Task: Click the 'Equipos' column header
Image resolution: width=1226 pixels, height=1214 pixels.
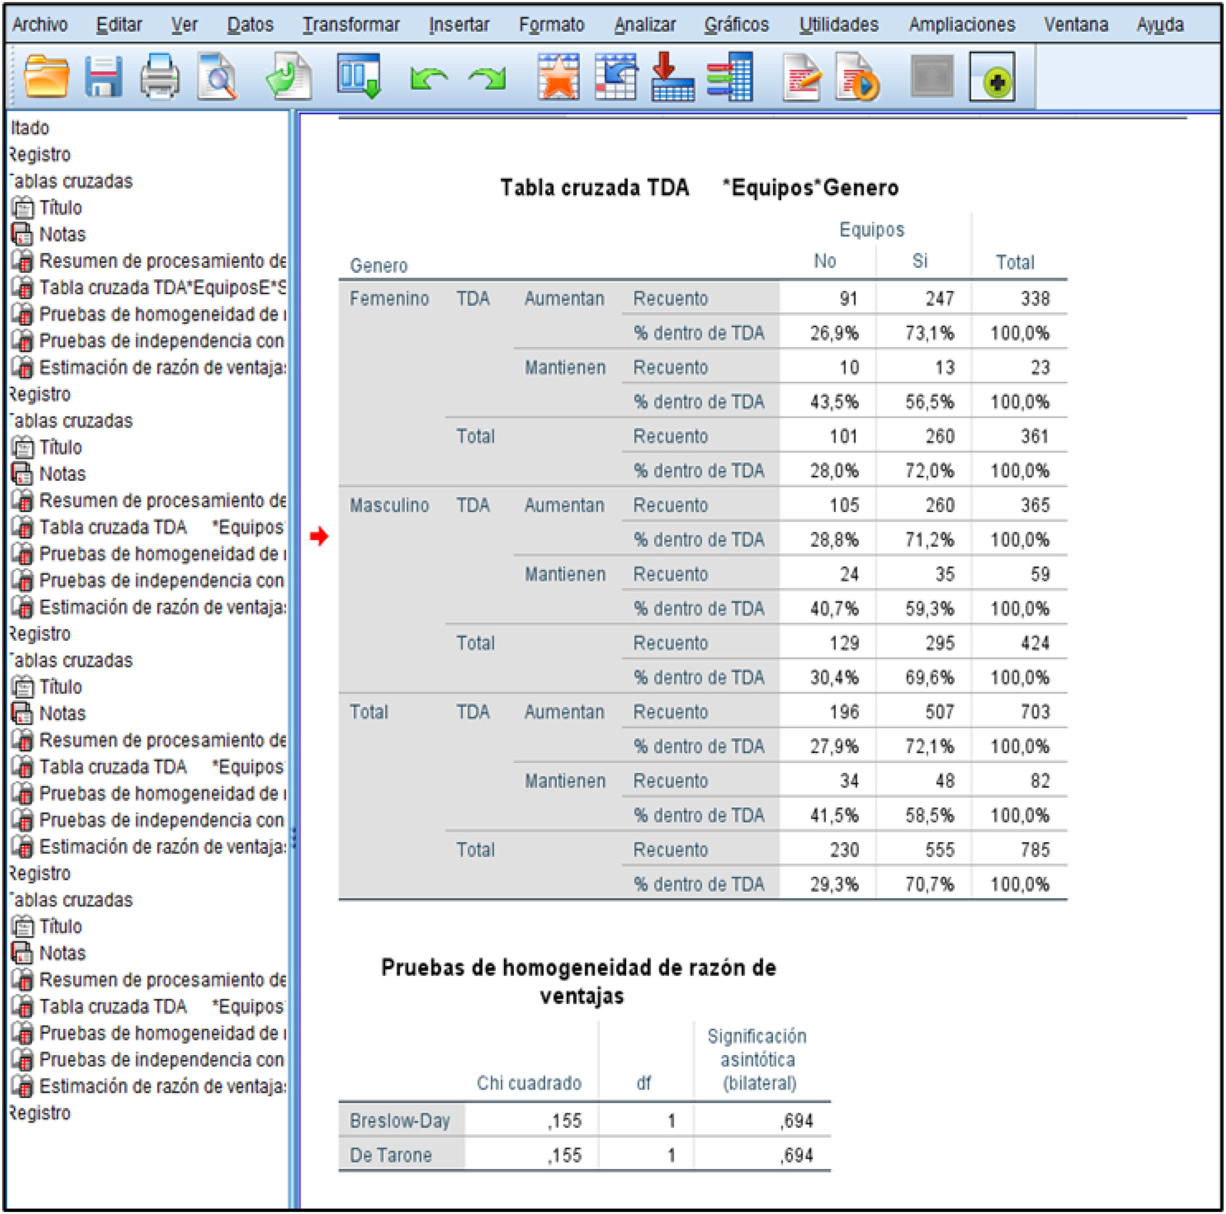Action: [871, 230]
